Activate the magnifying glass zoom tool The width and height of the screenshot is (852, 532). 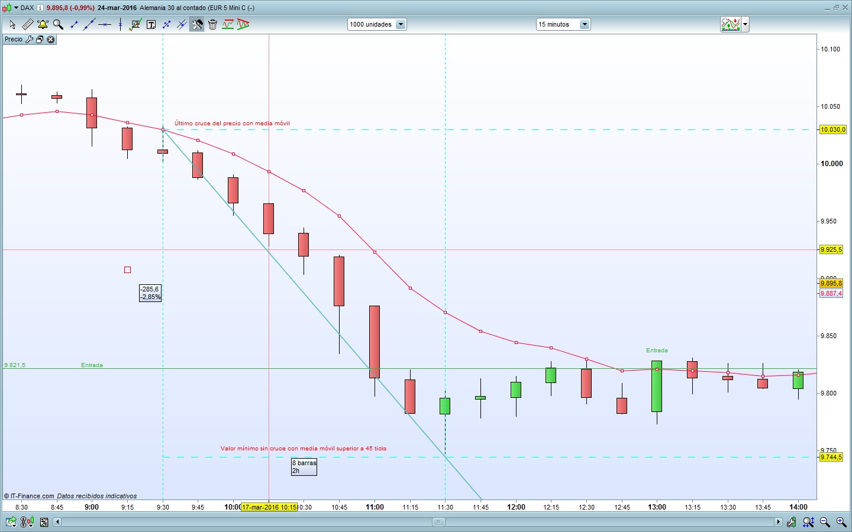(58, 24)
